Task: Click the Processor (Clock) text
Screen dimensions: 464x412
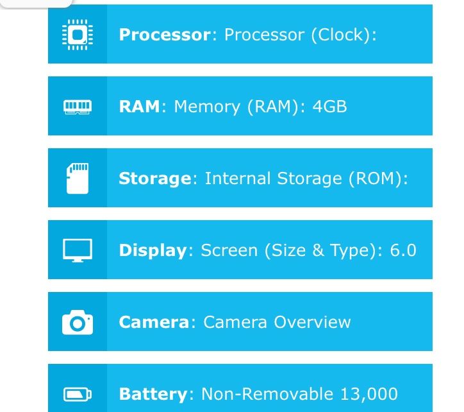Action: [300, 35]
